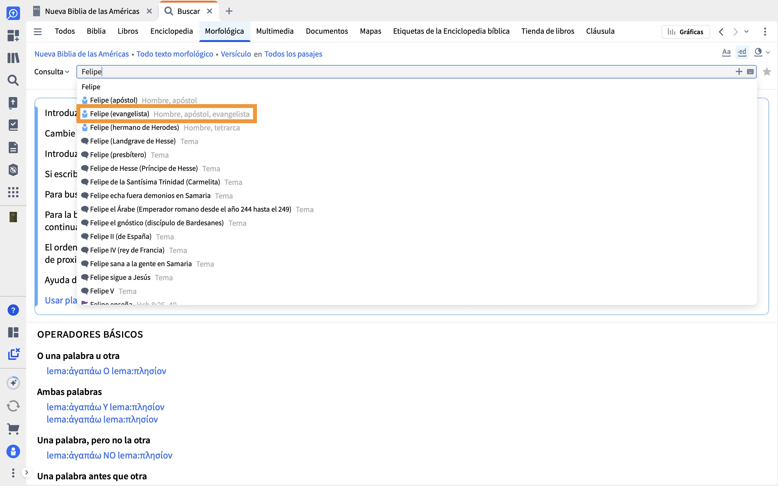Switch to the Libros search tab
The image size is (778, 486).
(128, 31)
